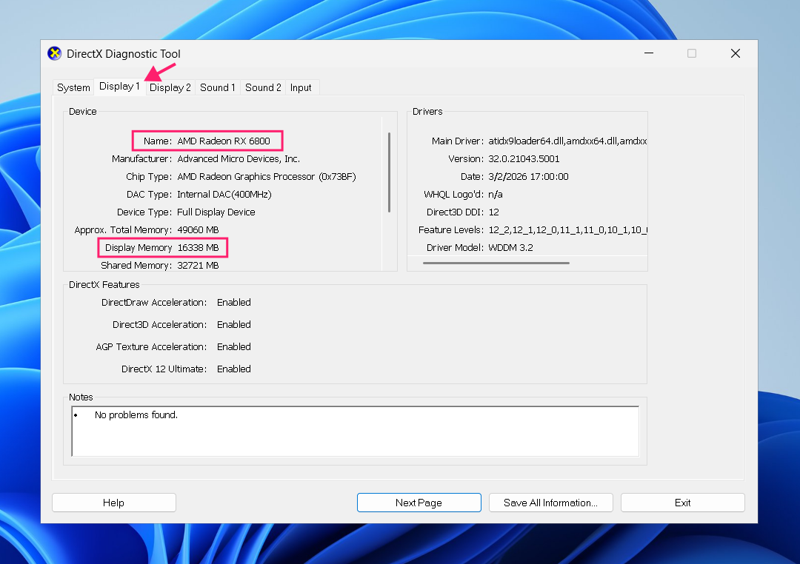
Task: Click the Direct3D DDI value 12
Action: tap(494, 212)
